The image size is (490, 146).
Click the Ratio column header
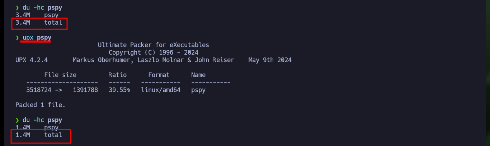coord(118,75)
